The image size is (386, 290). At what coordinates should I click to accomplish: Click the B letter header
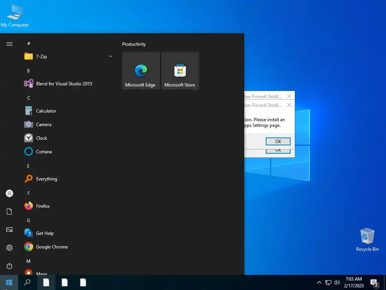[x=28, y=71]
